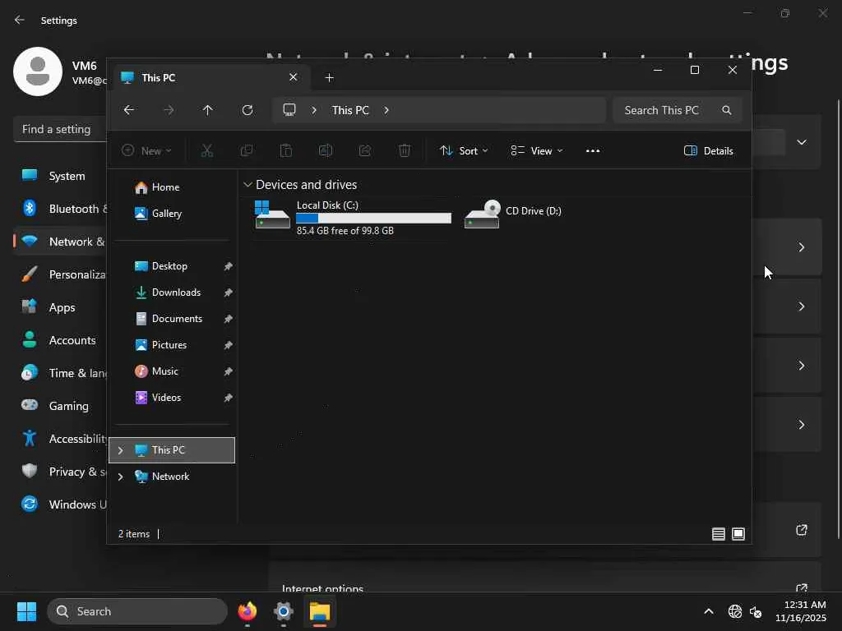The image size is (842, 631).
Task: Click the Copy icon in File Explorer toolbar
Action: click(x=247, y=151)
